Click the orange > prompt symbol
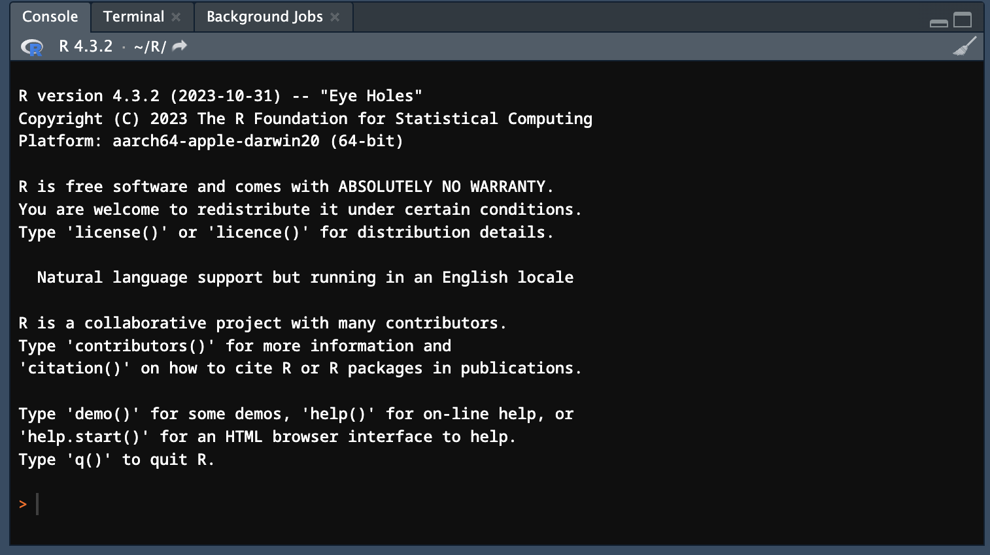Image resolution: width=990 pixels, height=555 pixels. [23, 504]
